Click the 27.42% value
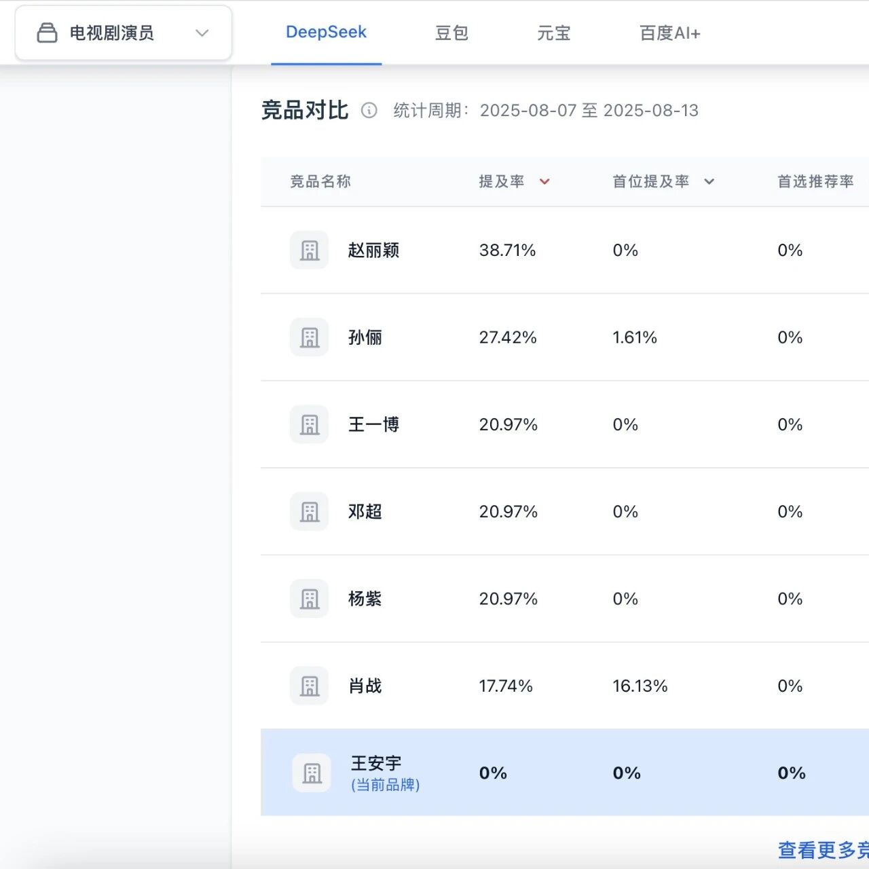The image size is (869, 869). tap(508, 337)
